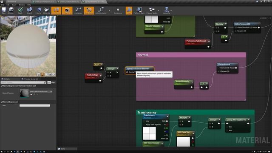Open the Hide Unrelated options arrow
The image size is (272, 153).
(109, 11)
